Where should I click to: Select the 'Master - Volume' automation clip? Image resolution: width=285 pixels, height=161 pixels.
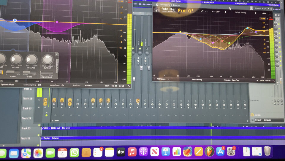(x=163, y=138)
